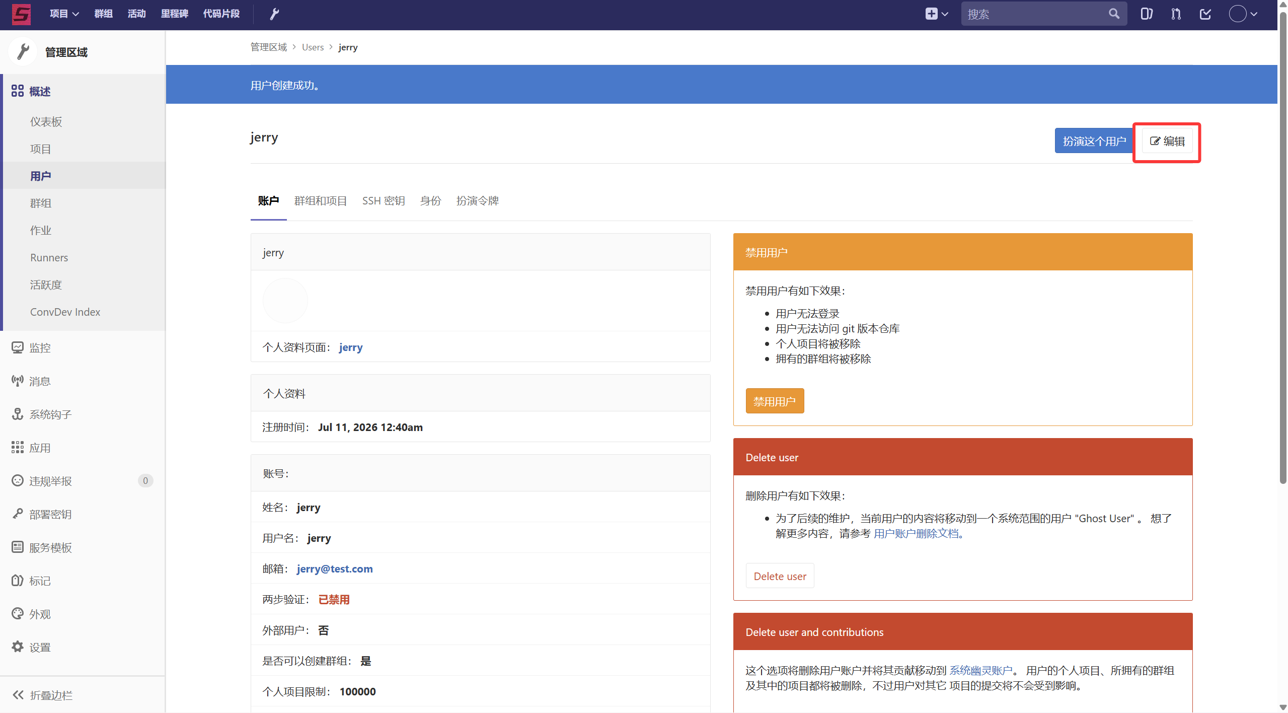The height and width of the screenshot is (713, 1288).
Task: Click the 设置 gear icon in sidebar
Action: 18,647
